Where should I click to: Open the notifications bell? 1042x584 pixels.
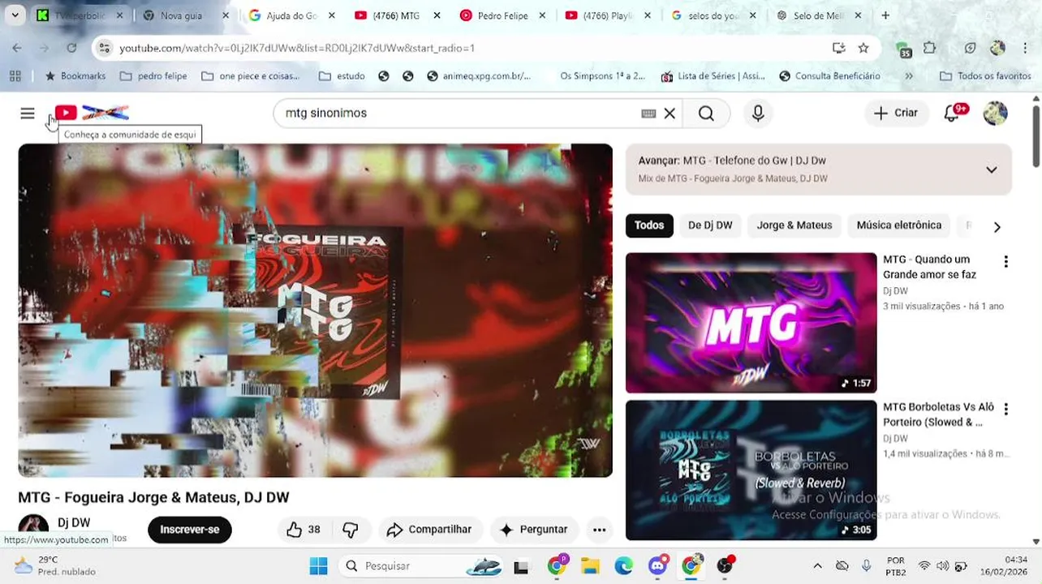(952, 114)
